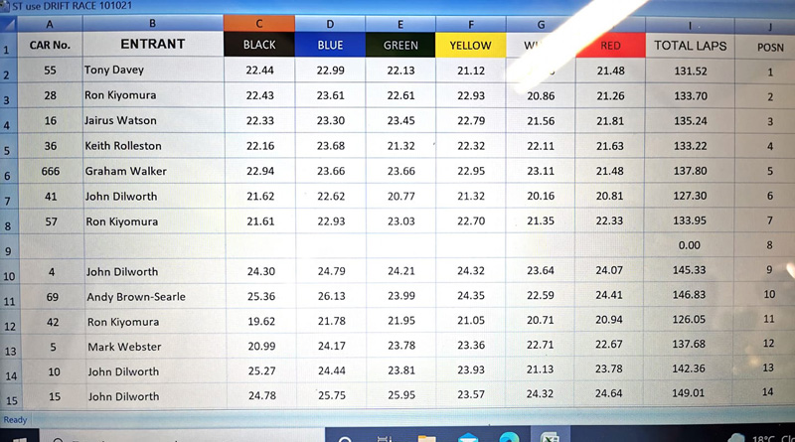
Task: Select the ENTRANT header cell
Action: (x=152, y=45)
